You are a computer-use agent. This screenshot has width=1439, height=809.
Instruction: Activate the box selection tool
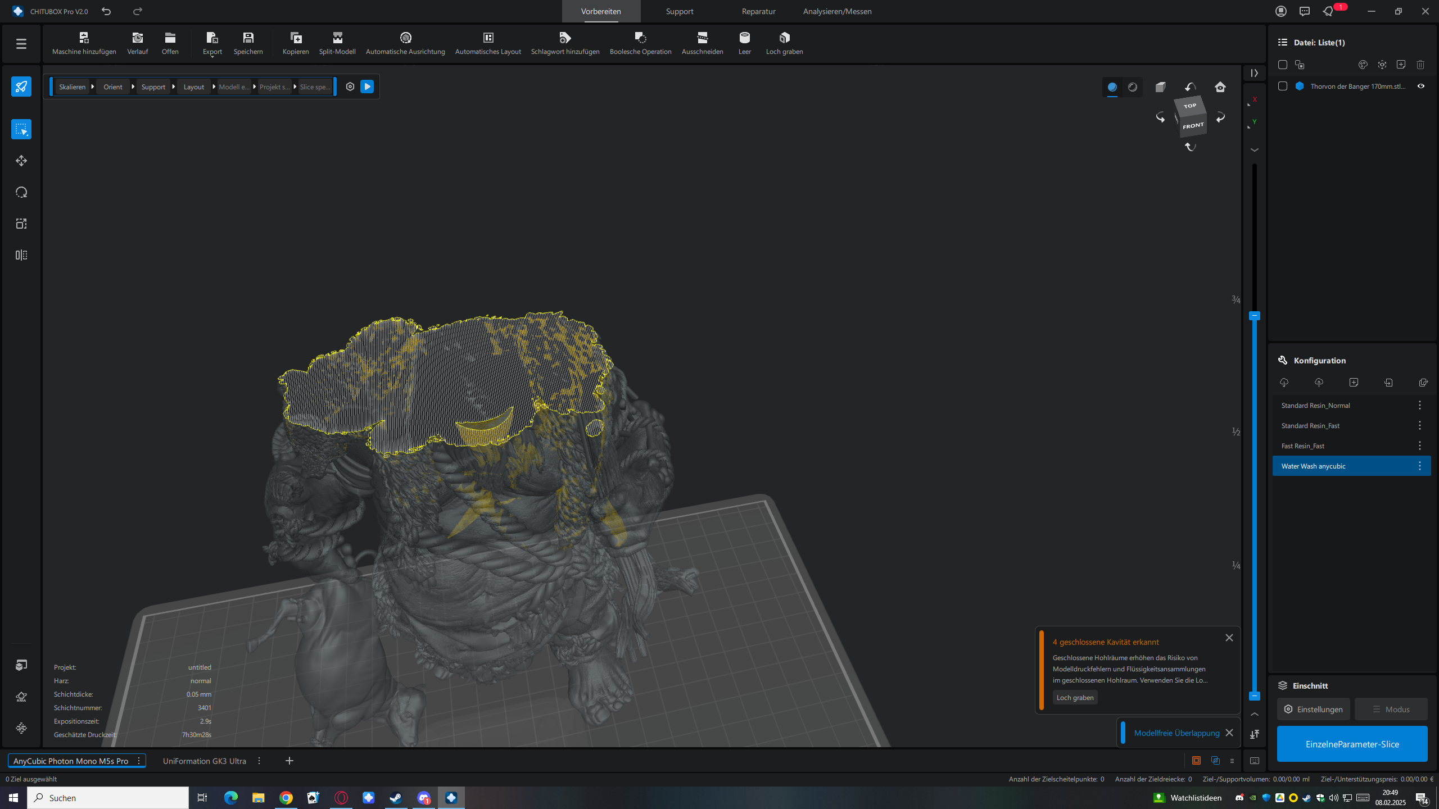pyautogui.click(x=21, y=129)
